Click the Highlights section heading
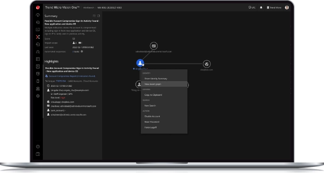 (51, 61)
